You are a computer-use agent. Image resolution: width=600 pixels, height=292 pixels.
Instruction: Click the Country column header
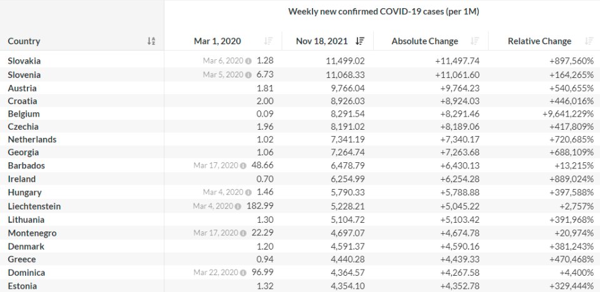point(24,41)
